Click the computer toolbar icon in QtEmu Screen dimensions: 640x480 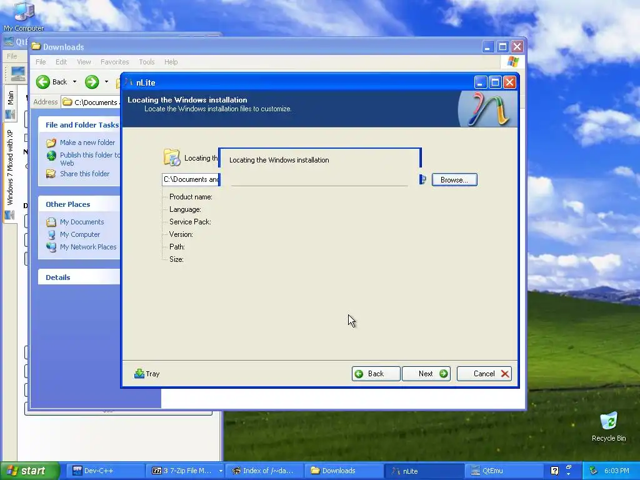pos(18,74)
